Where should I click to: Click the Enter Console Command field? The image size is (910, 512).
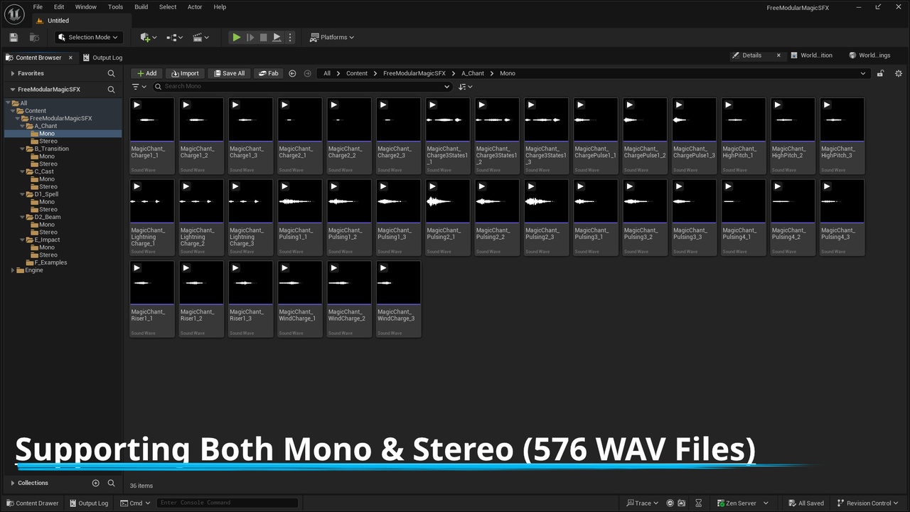(x=227, y=503)
